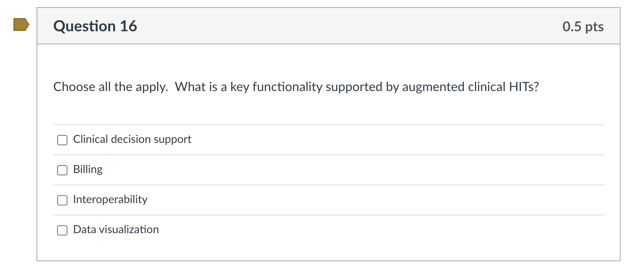Toggle off the Billing checkbox

tap(62, 170)
